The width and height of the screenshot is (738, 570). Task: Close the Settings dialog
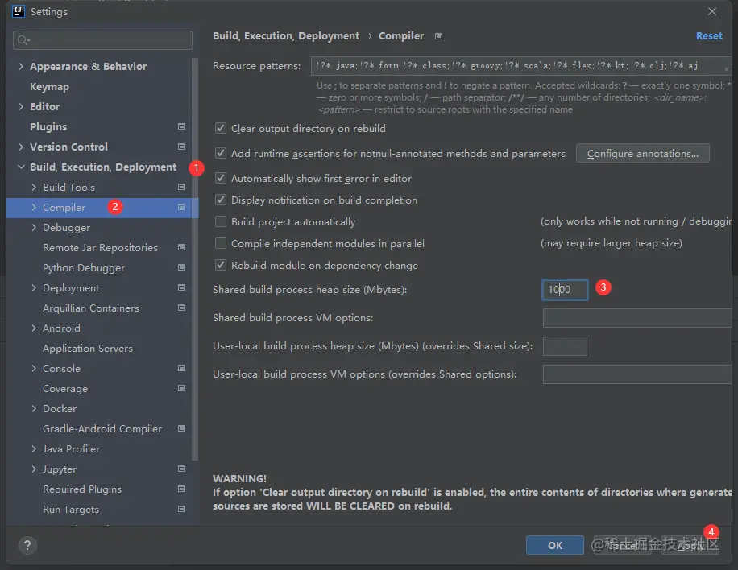(712, 11)
